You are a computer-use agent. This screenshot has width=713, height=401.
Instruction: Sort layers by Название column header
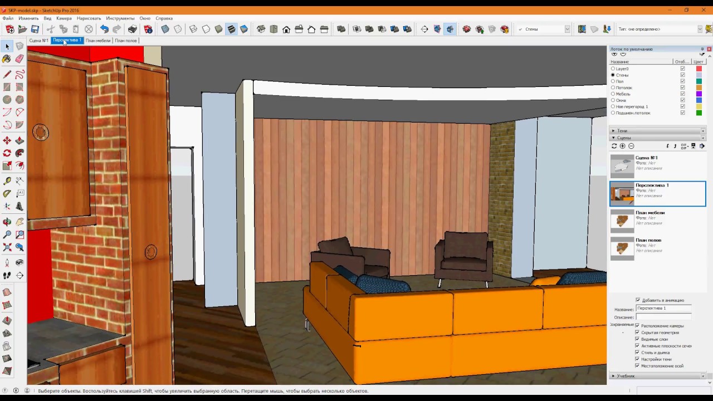pyautogui.click(x=641, y=62)
